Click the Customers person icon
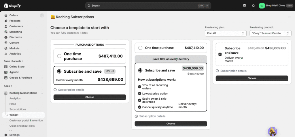 click(x=6, y=26)
